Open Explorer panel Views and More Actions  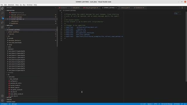click(x=55, y=8)
